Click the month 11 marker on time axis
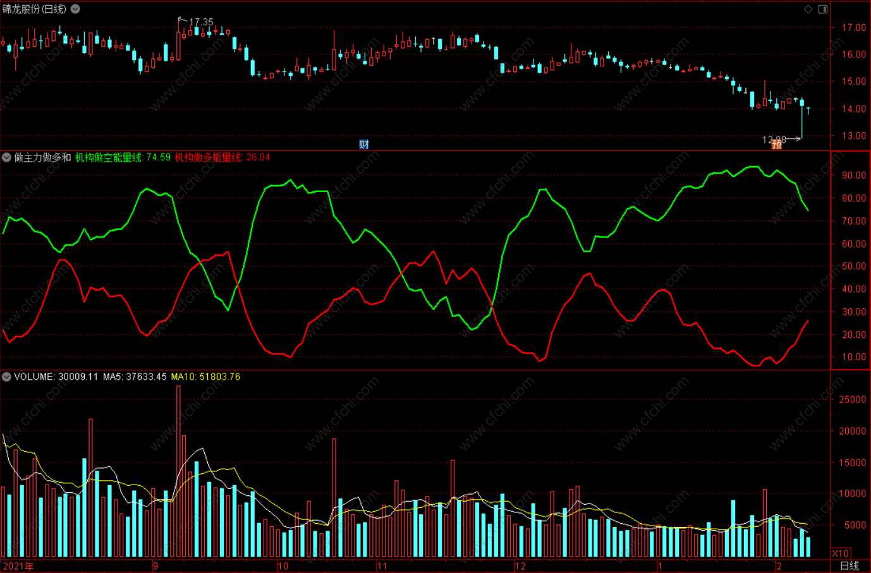Screen dimensions: 871x573 point(382,566)
